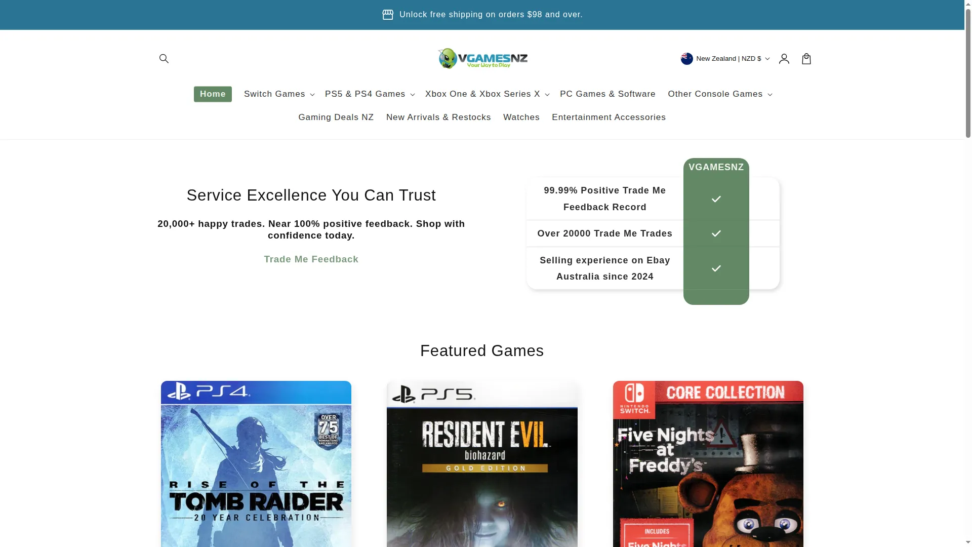
Task: Open PC Games & Software page
Action: [x=607, y=94]
